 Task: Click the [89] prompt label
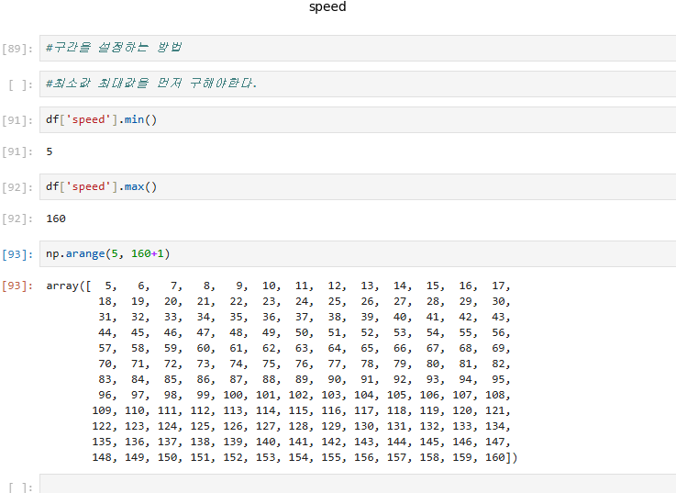[17, 49]
